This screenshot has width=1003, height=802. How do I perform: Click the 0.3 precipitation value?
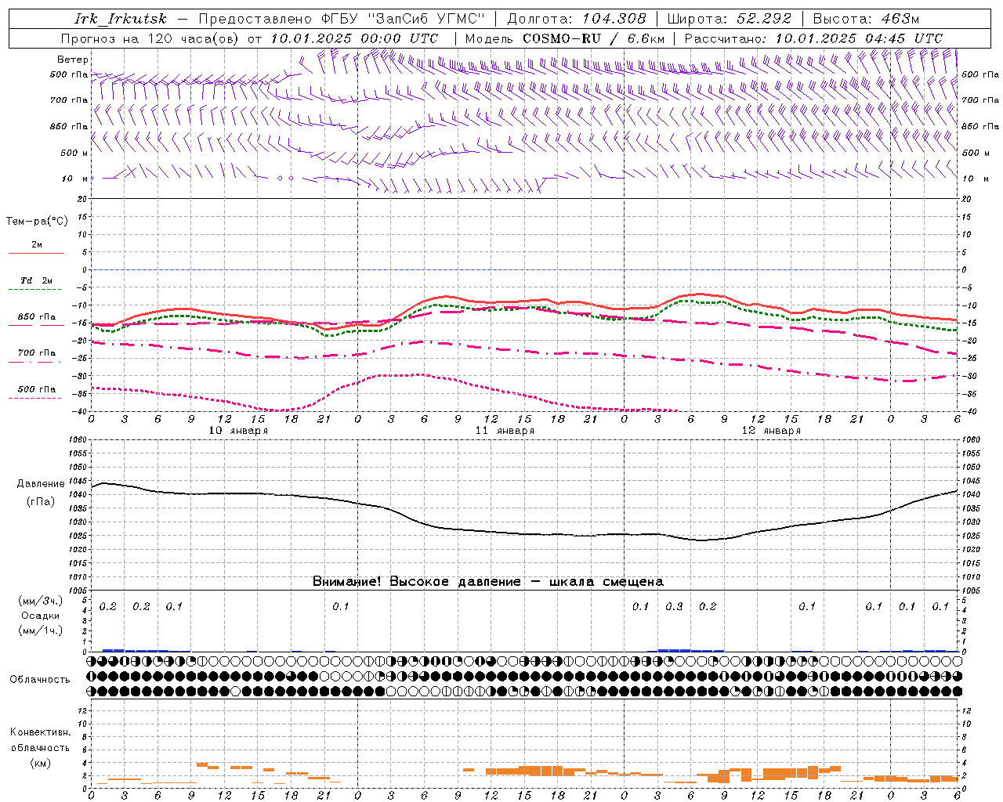coord(674,606)
